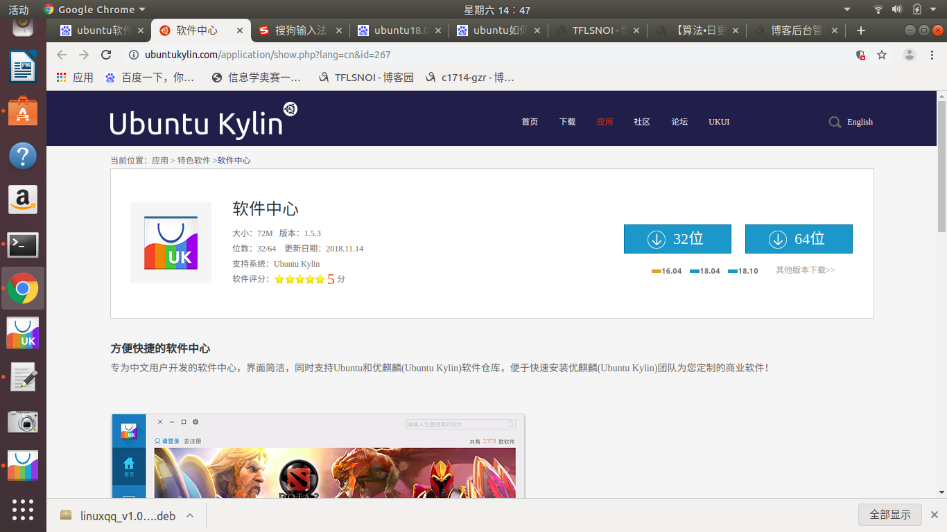Switch to the 博客后台管 tab
947x532 pixels.
pyautogui.click(x=794, y=30)
